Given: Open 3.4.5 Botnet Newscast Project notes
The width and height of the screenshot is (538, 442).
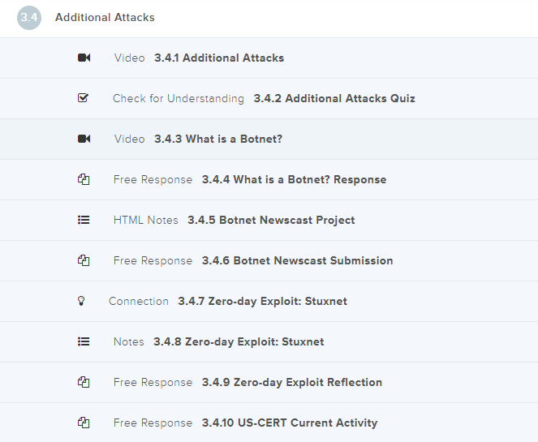Looking at the screenshot, I should click(271, 220).
